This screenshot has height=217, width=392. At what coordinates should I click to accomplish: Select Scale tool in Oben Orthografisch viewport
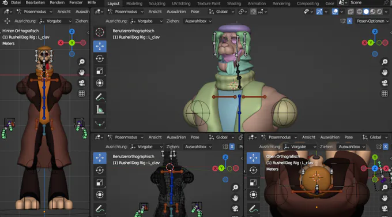[x=253, y=183]
